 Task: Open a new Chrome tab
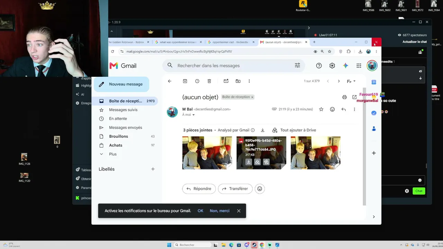click(314, 42)
